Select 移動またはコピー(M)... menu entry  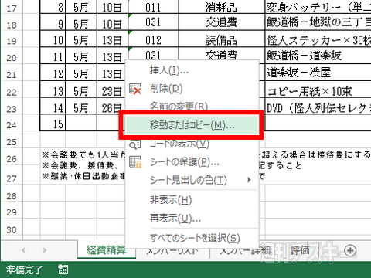pyautogui.click(x=192, y=125)
